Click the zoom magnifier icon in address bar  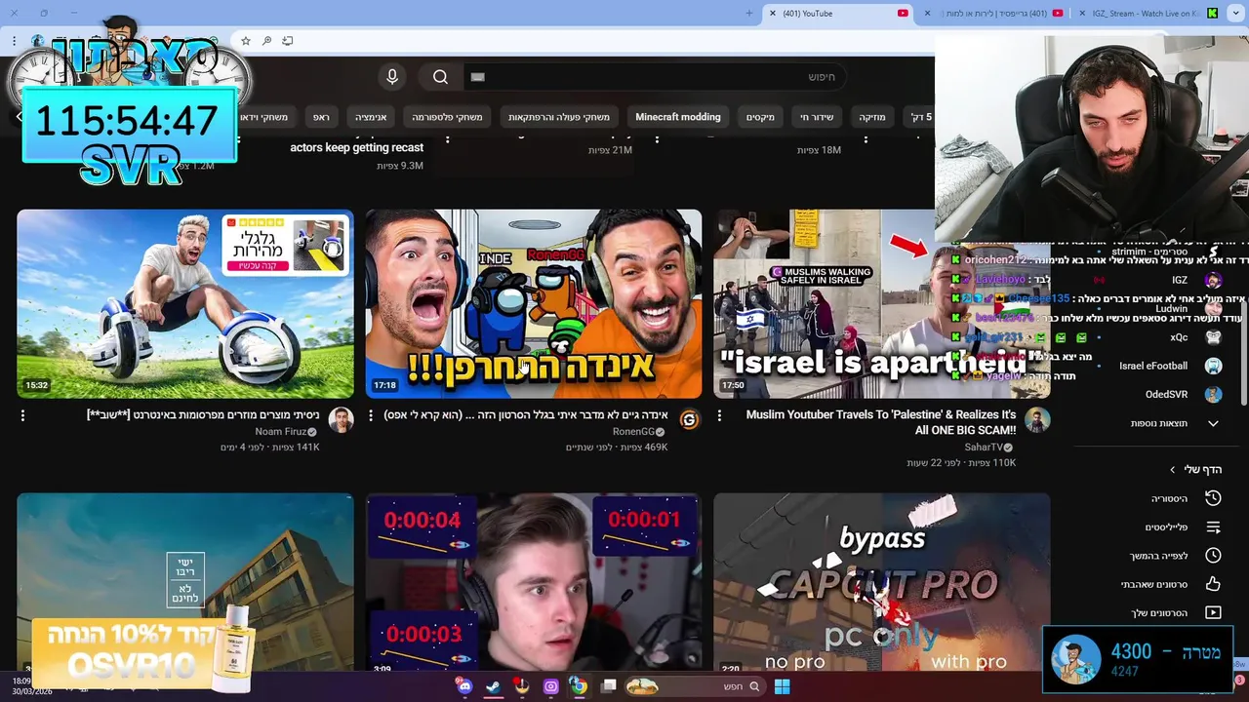[x=266, y=41]
